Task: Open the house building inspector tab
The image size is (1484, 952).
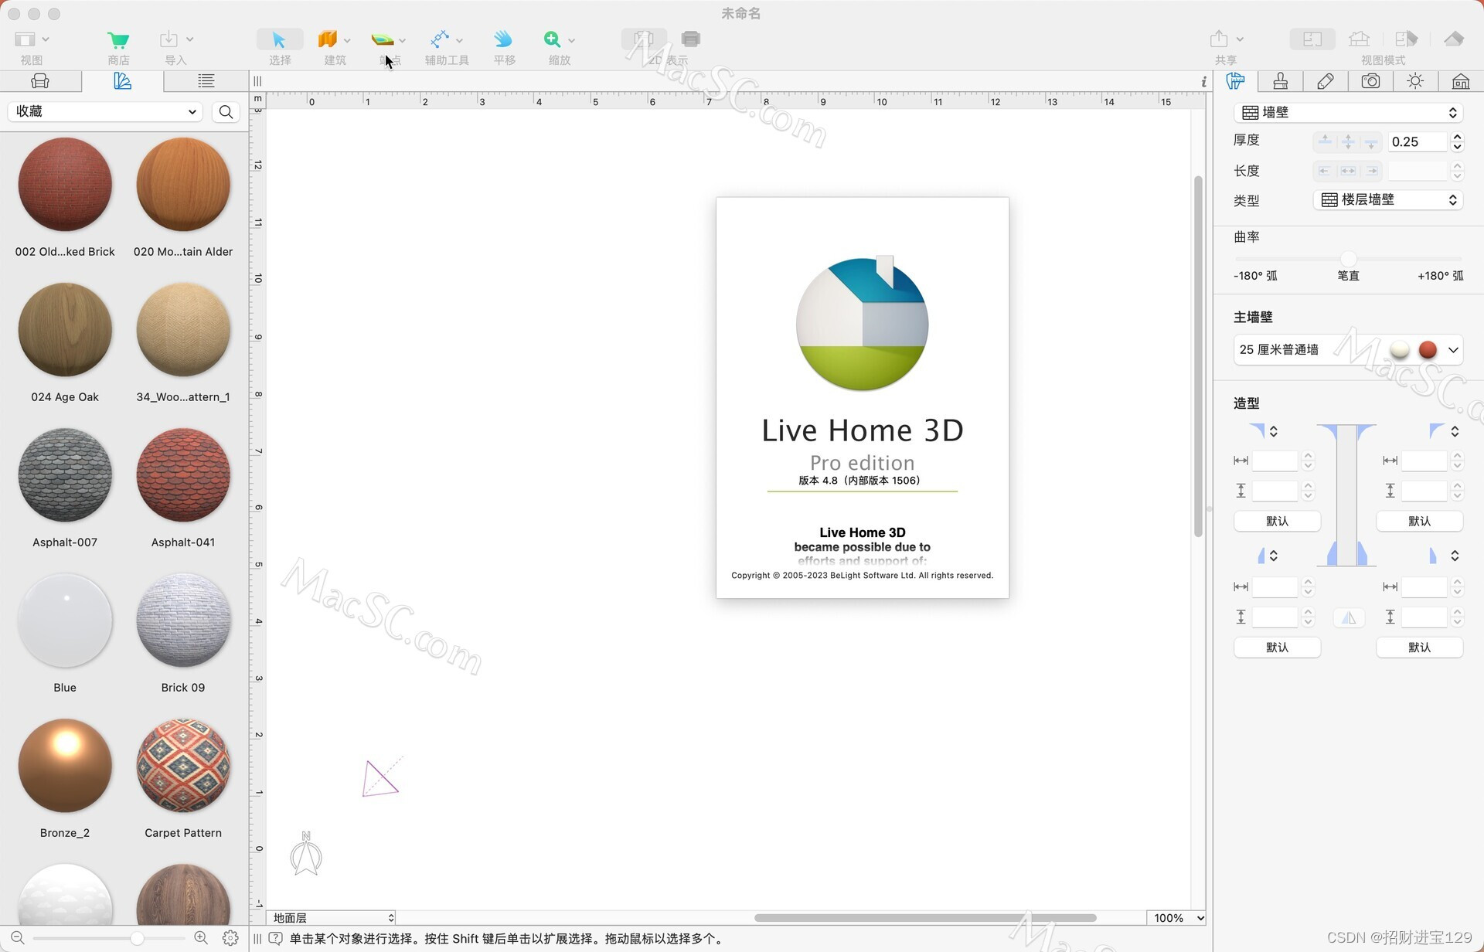Action: tap(1460, 81)
